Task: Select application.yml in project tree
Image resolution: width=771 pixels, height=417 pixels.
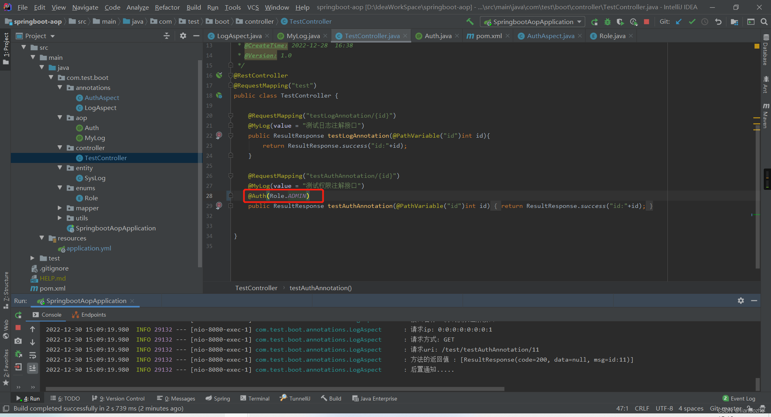Action: (x=89, y=248)
